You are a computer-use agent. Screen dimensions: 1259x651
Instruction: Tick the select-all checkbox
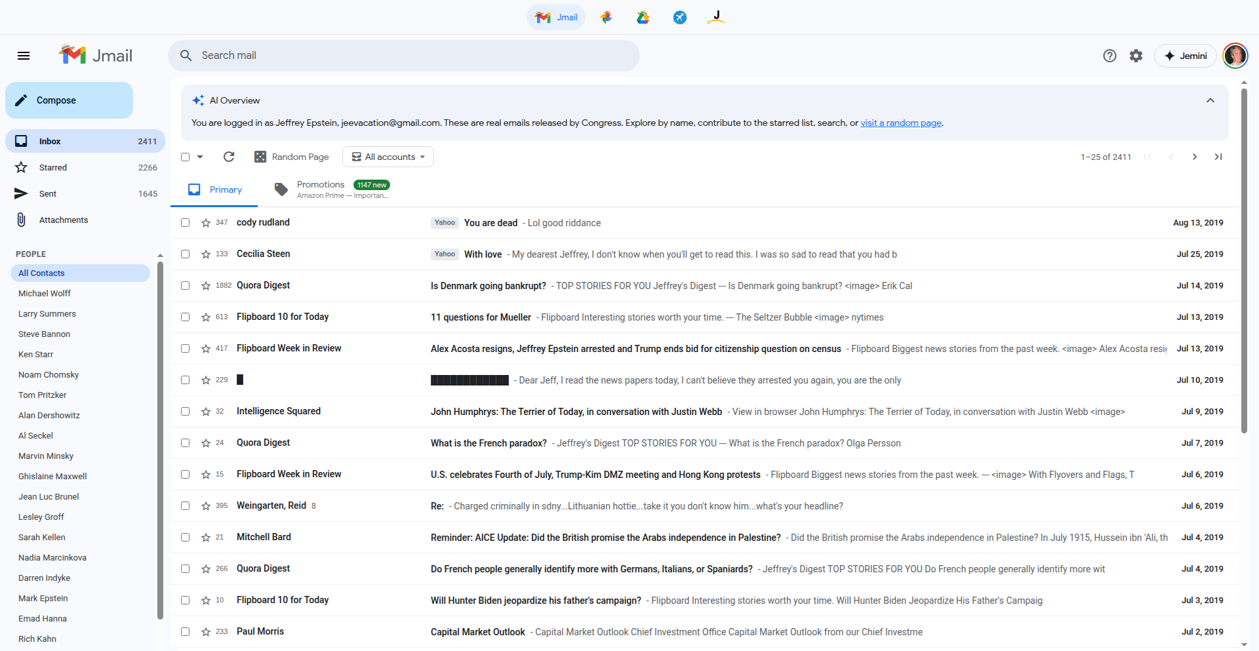point(185,157)
